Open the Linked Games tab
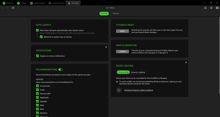 click(x=37, y=3)
